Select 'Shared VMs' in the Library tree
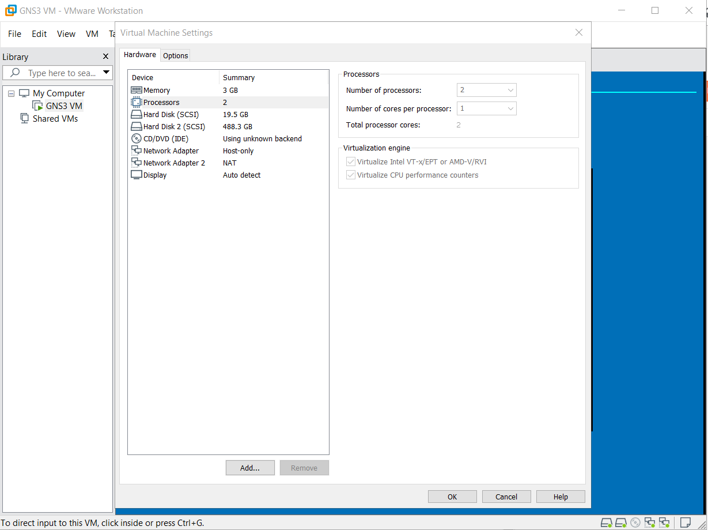Screen dimensions: 708x530 (55, 118)
